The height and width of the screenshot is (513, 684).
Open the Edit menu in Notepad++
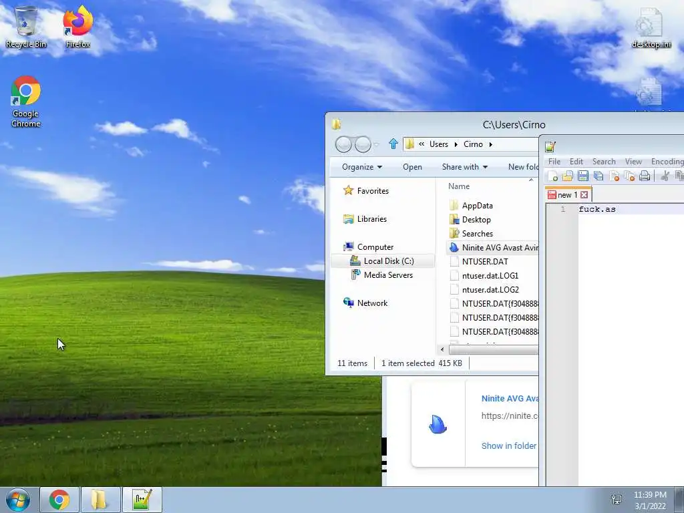(x=576, y=162)
